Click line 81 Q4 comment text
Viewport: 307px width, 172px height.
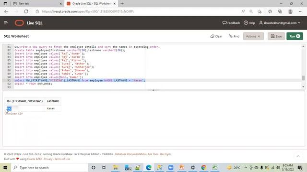(87, 47)
